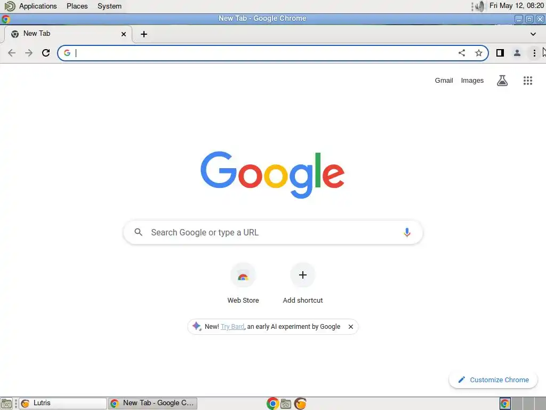Click the date and time clock
This screenshot has height=410, width=546.
(x=516, y=5)
